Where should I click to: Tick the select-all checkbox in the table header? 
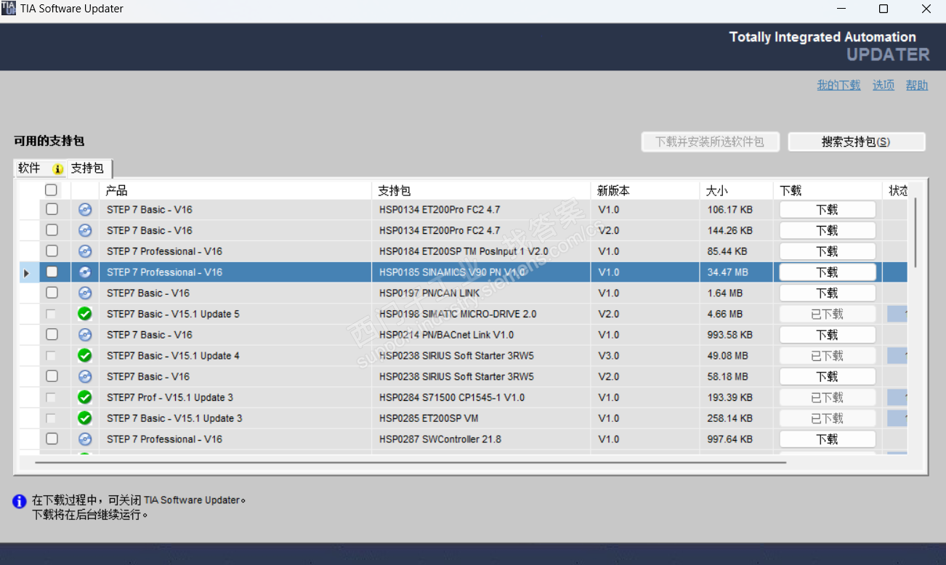[51, 190]
